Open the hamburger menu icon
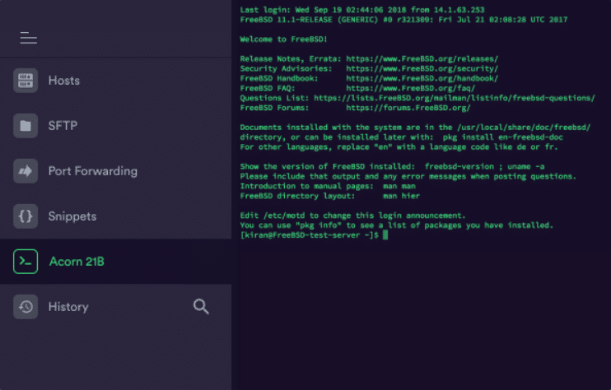 point(29,38)
